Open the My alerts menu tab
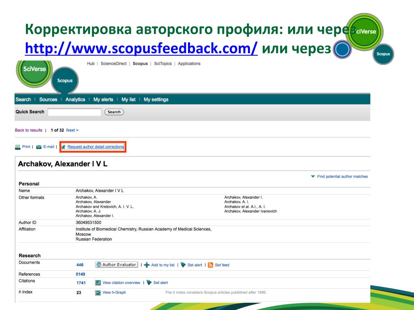 103,99
